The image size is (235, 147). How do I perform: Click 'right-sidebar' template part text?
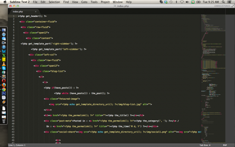tap(62, 44)
